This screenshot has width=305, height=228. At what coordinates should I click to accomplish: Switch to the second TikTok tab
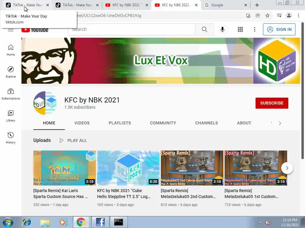77,5
